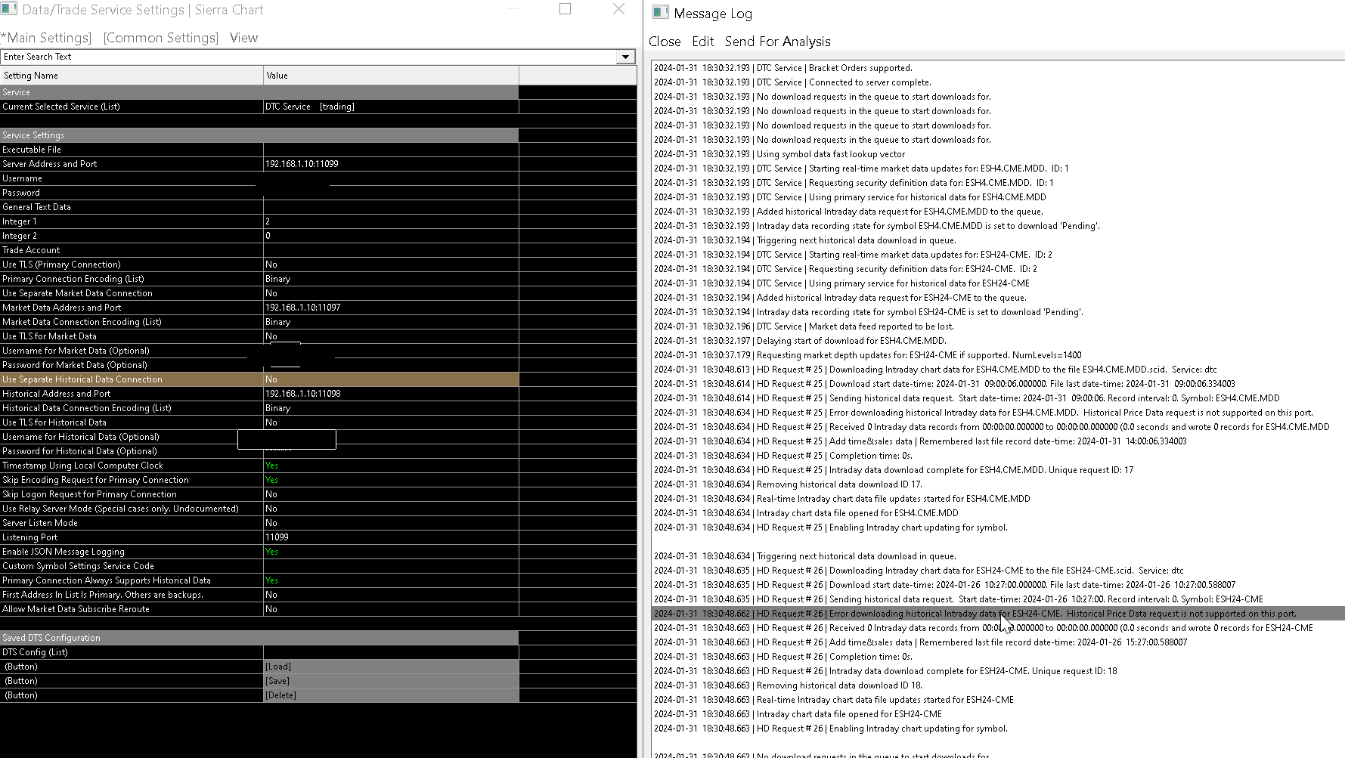The image size is (1345, 758).
Task: Edit the Integer 2 value field
Action: pyautogui.click(x=391, y=236)
